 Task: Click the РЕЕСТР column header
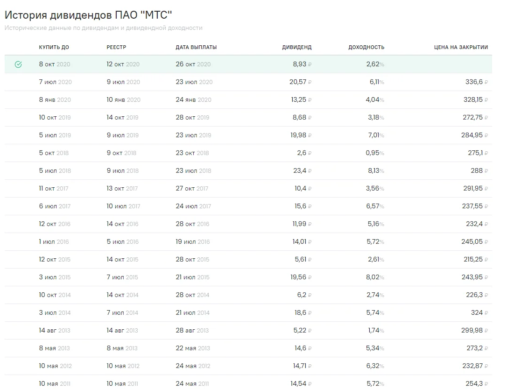(116, 47)
